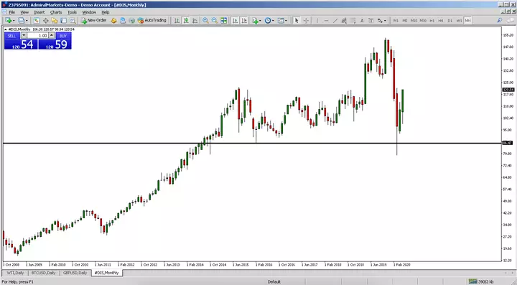Viewport: 517px width, 285px height.
Task: Select the Text Label tool
Action: pos(371,20)
